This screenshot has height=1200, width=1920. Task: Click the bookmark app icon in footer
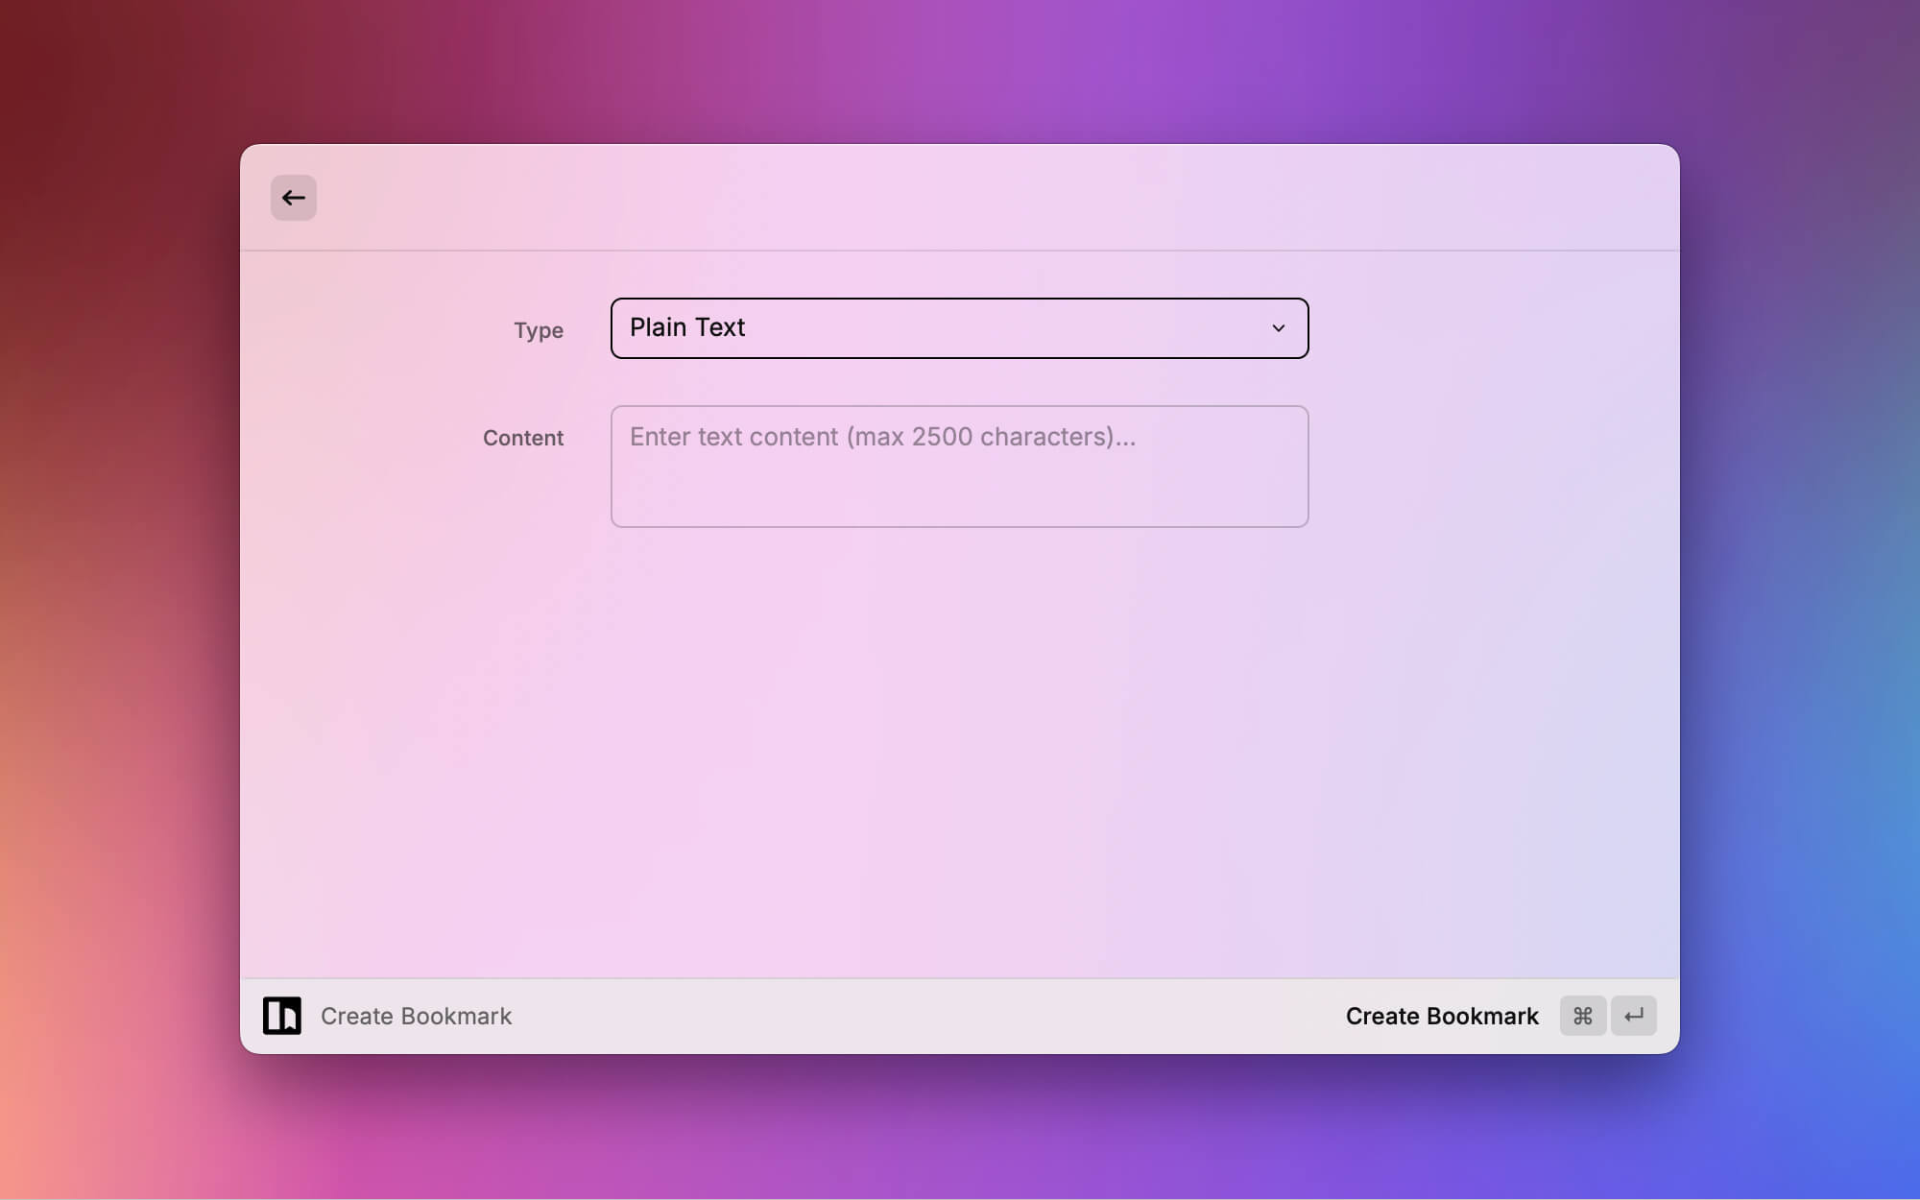(x=282, y=1016)
